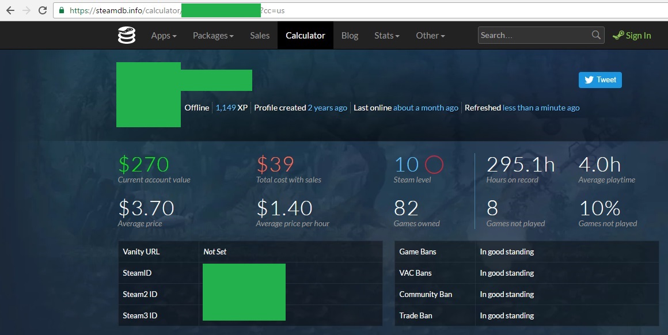Reload the page with refresh icon
The image size is (668, 335).
(x=43, y=10)
